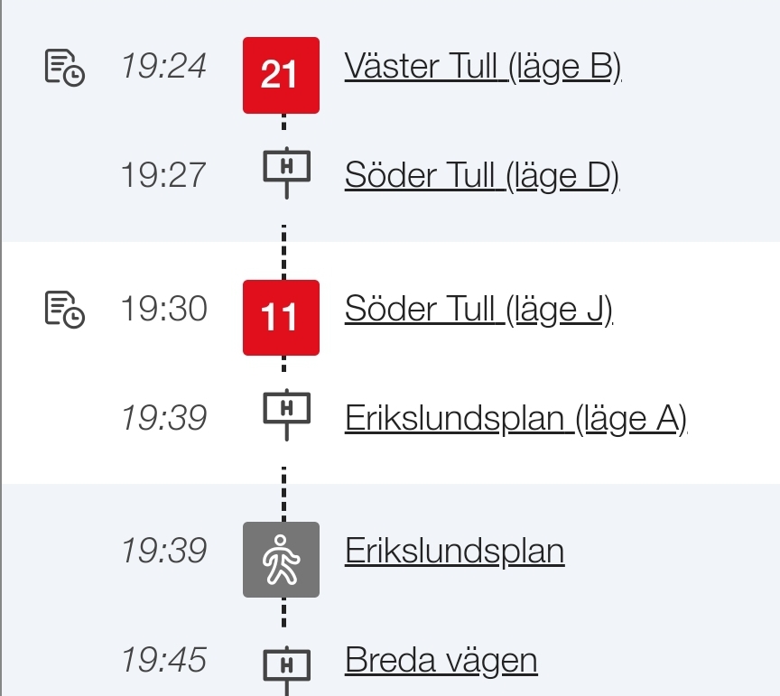
Task: Click bus stop sign icon at 19:27
Action: click(286, 172)
